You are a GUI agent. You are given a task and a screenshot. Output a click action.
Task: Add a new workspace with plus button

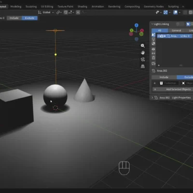point(183,7)
